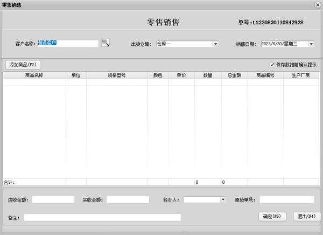Click the 数量 column header
Image resolution: width=323 pixels, height=235 pixels.
pyautogui.click(x=207, y=75)
